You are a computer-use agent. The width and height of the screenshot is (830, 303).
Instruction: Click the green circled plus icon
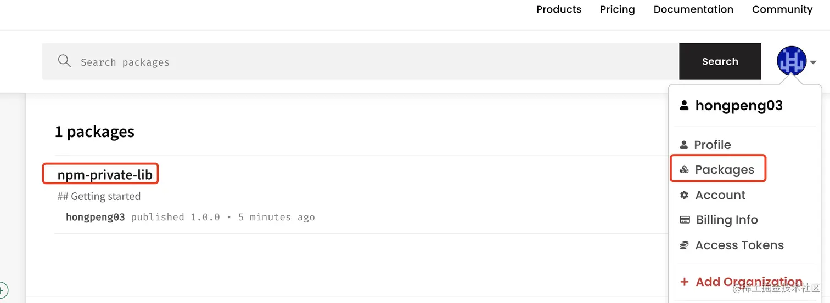(x=3, y=289)
